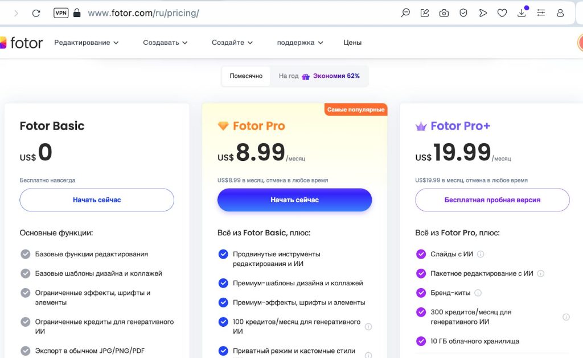The width and height of the screenshot is (583, 358).
Task: Click the browser forward arrow
Action: (x=16, y=14)
